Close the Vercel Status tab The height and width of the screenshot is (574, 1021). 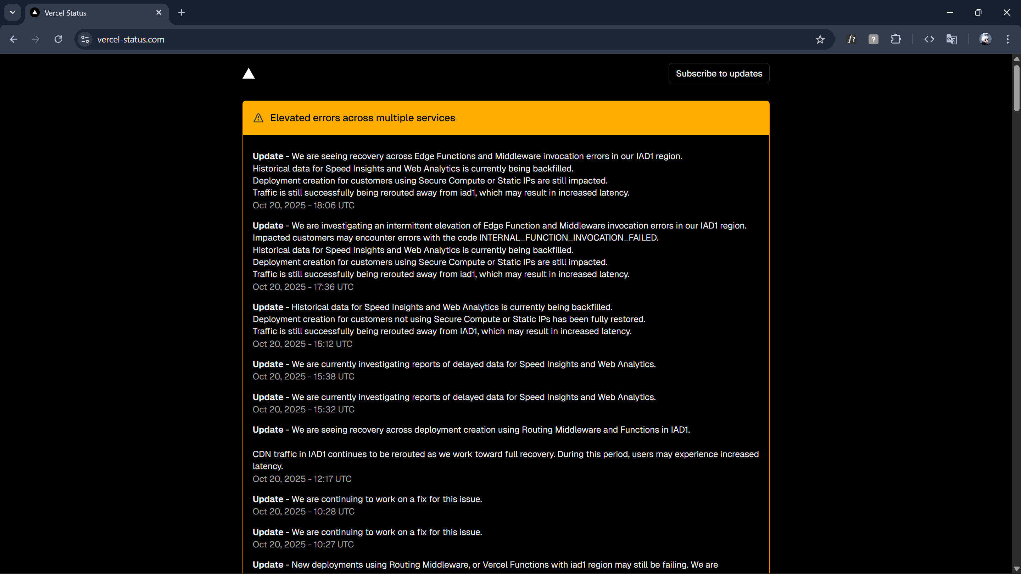pyautogui.click(x=158, y=12)
